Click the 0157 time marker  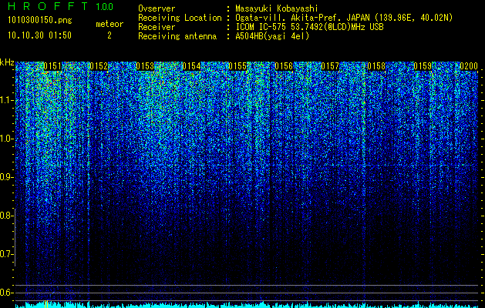330,66
